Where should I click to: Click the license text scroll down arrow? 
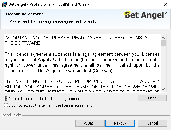click(163, 89)
